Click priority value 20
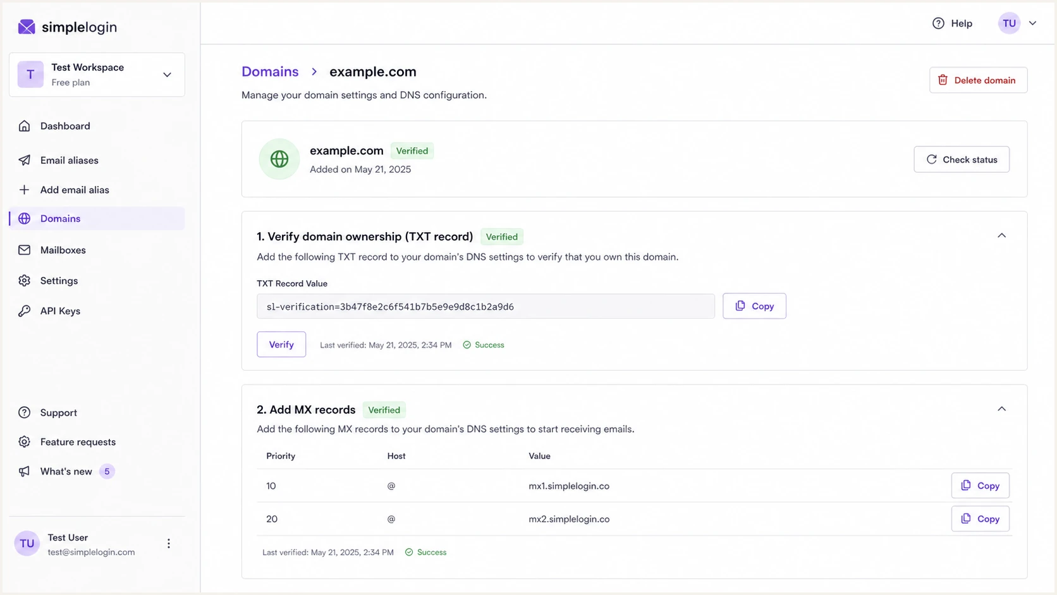Viewport: 1057px width, 595px height. (x=272, y=518)
